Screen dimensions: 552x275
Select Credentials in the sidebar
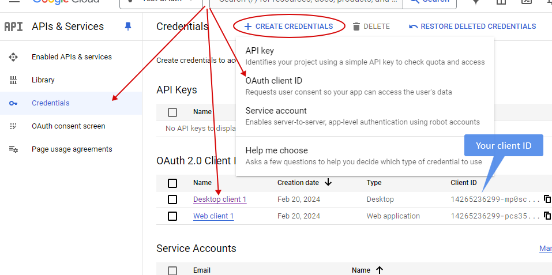[71, 103]
